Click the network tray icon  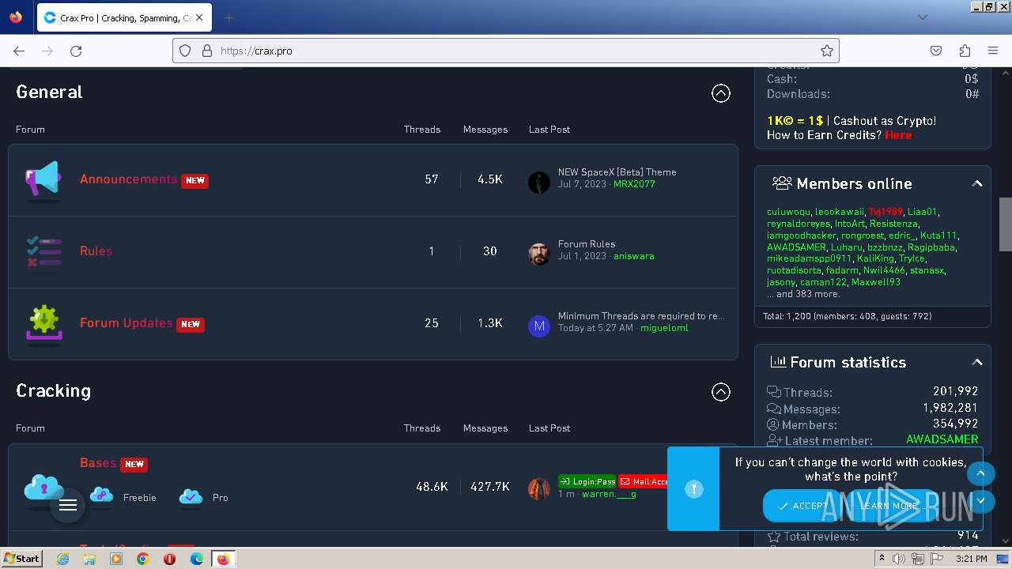coord(918,559)
